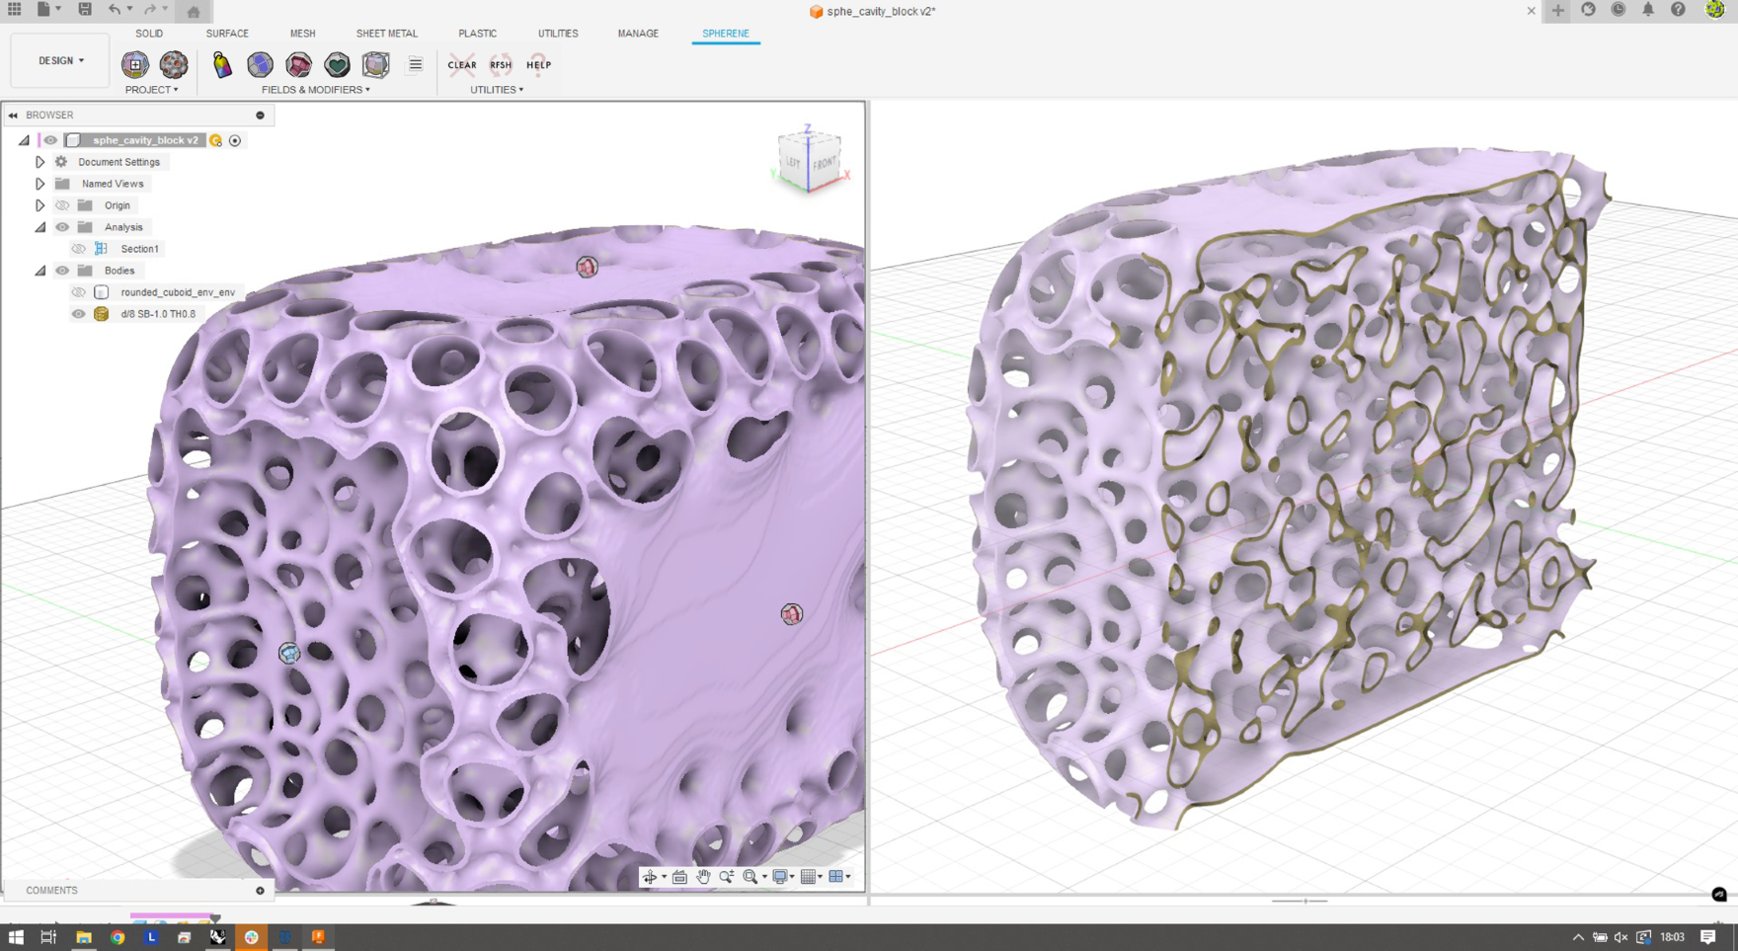Screen dimensions: 1738x951
Task: Click the Orbit navigation tool
Action: tap(650, 877)
